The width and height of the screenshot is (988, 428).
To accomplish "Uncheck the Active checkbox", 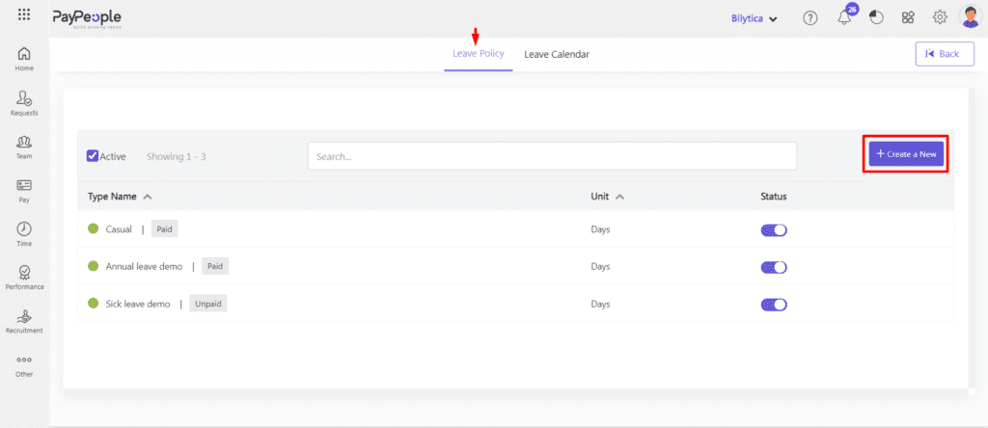I will 93,156.
